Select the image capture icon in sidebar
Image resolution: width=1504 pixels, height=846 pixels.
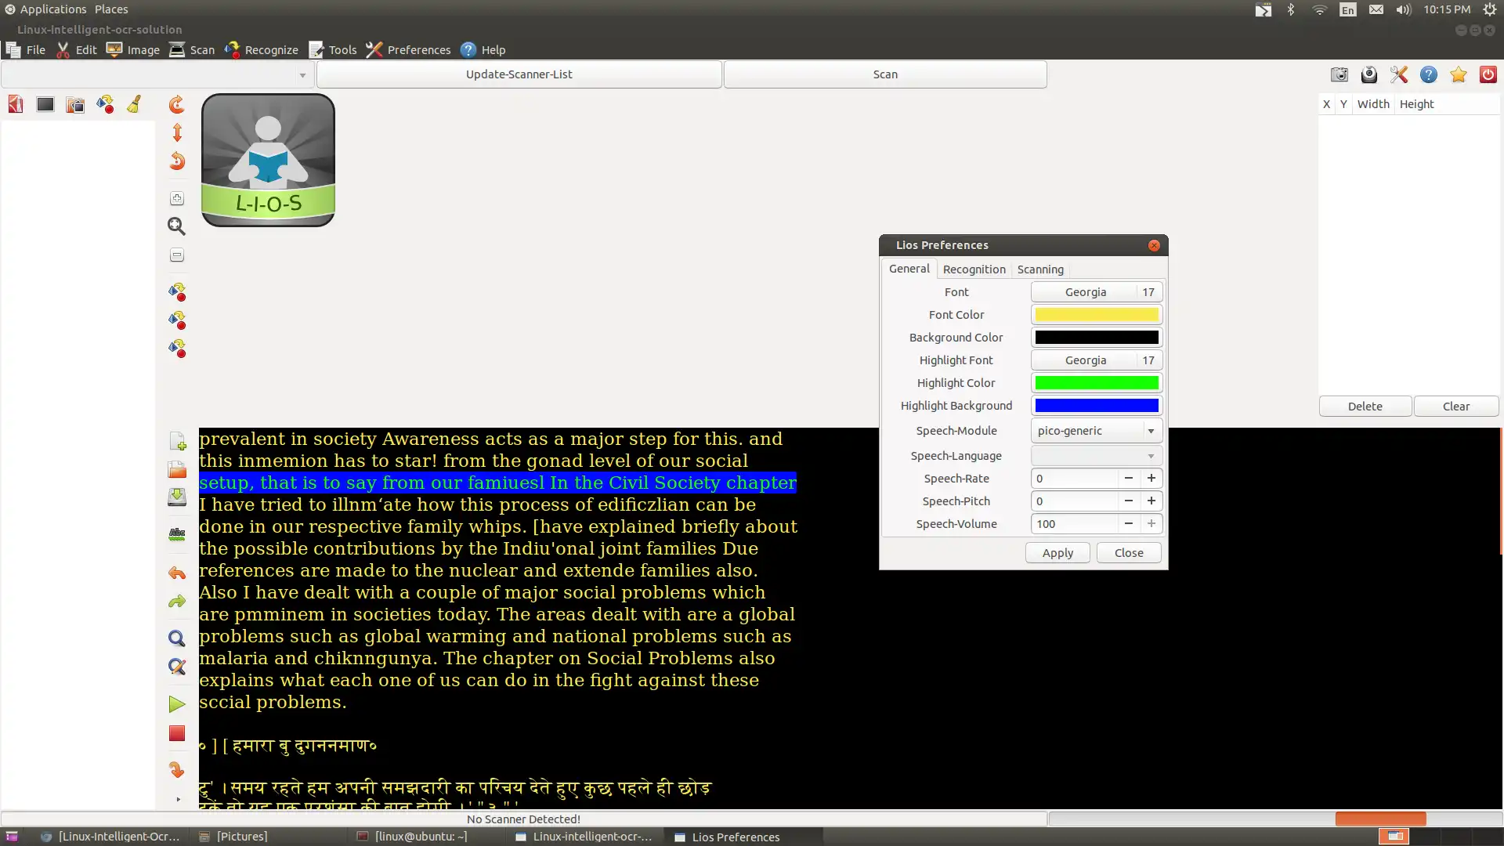pos(1339,74)
